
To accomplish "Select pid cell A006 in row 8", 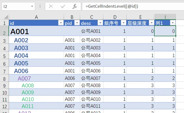I will point(72,78).
